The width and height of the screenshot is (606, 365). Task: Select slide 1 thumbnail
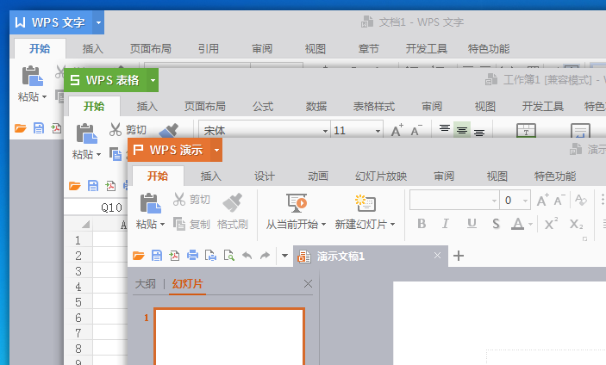point(229,337)
